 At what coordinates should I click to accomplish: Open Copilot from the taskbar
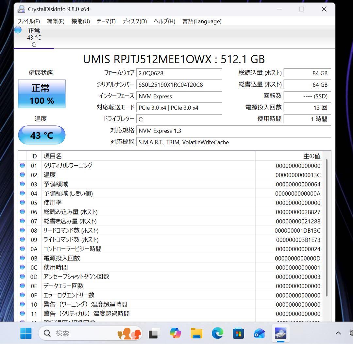click(176, 333)
